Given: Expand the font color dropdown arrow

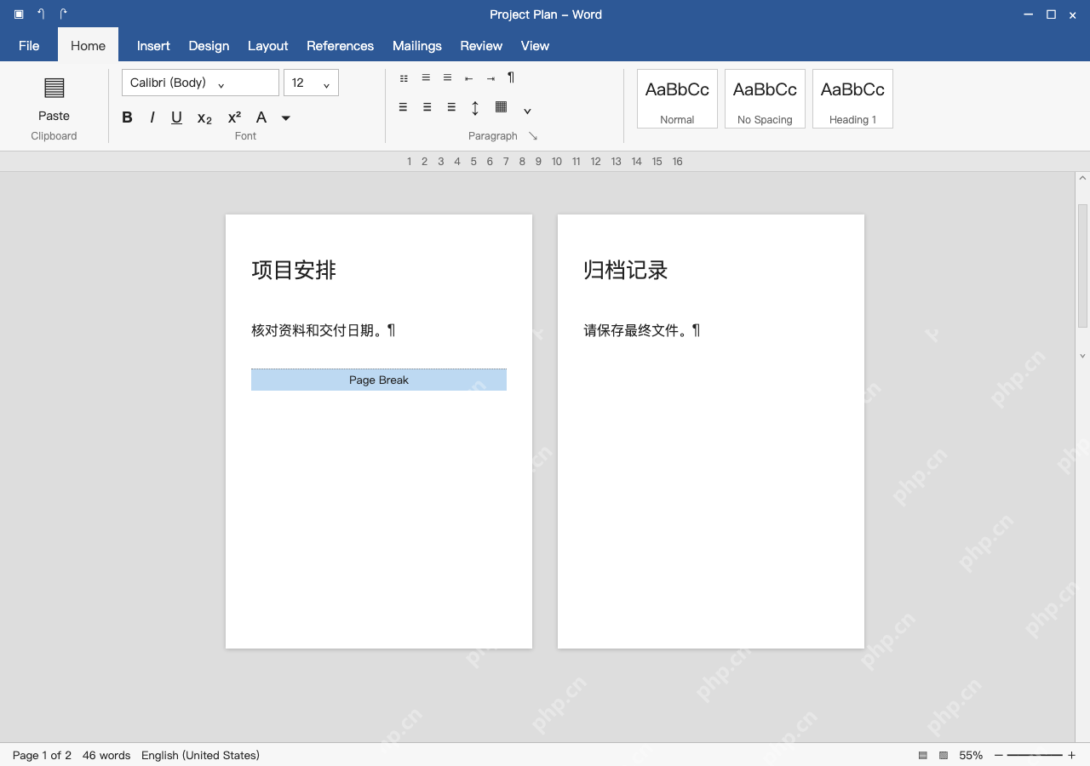Looking at the screenshot, I should [286, 118].
